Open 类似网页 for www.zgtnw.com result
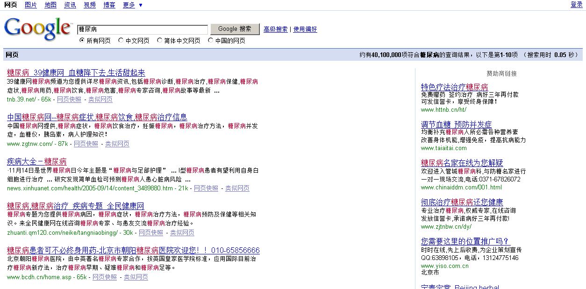This screenshot has height=289, width=586. [x=117, y=144]
